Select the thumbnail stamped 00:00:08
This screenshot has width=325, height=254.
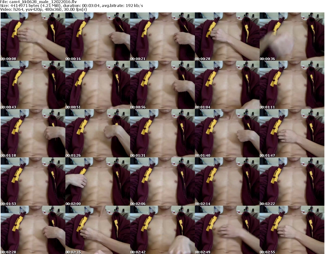33,37
